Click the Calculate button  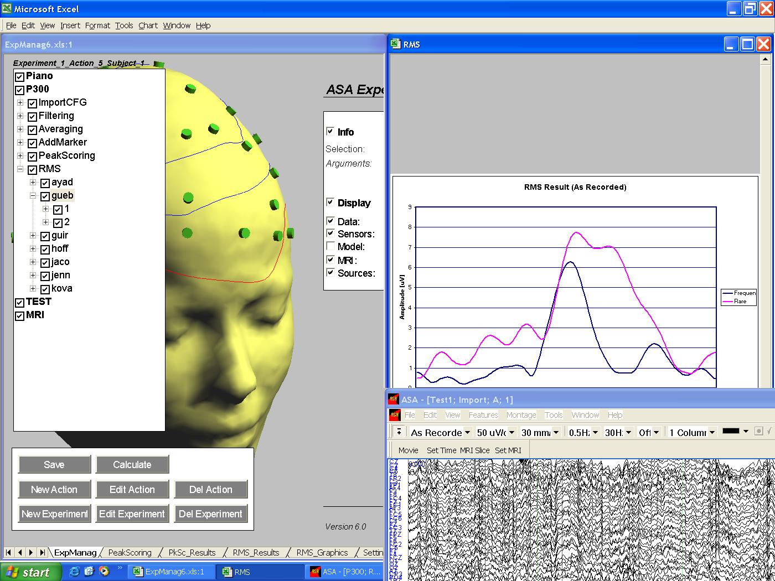(x=132, y=465)
